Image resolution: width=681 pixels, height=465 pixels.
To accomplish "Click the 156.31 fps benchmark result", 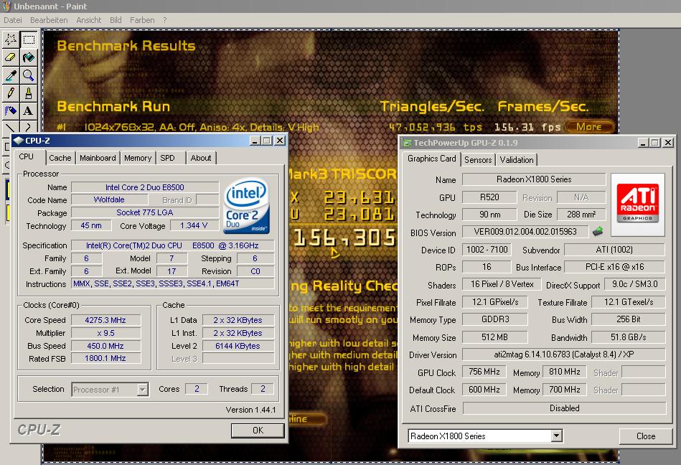I will [527, 127].
